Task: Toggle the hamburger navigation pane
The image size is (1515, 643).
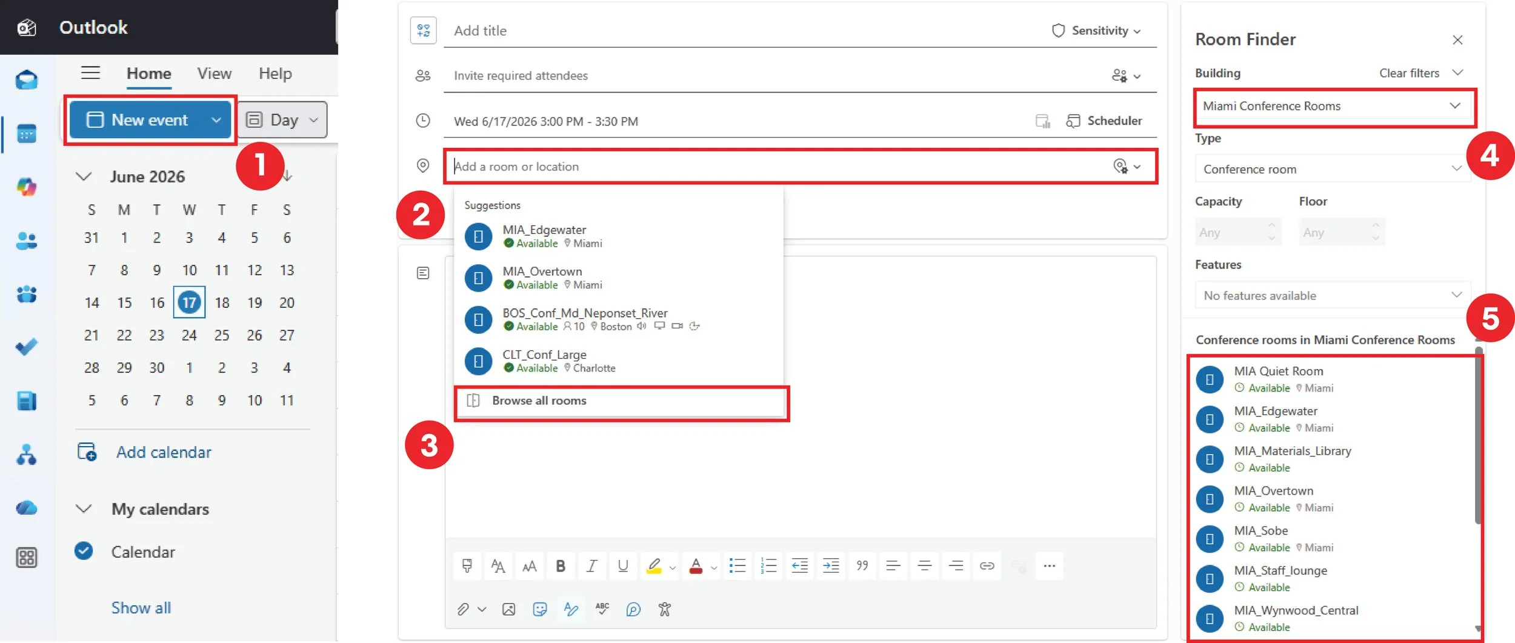Action: tap(90, 73)
